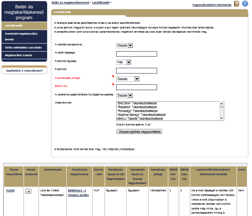This screenshot has width=252, height=216.
Task: Open the A lekötés devizaneme dropdown
Action: (x=124, y=45)
